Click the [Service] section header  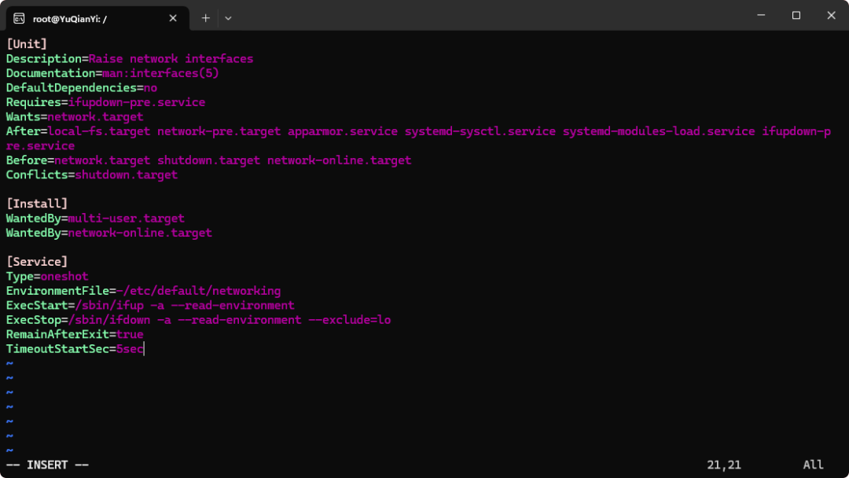click(37, 262)
